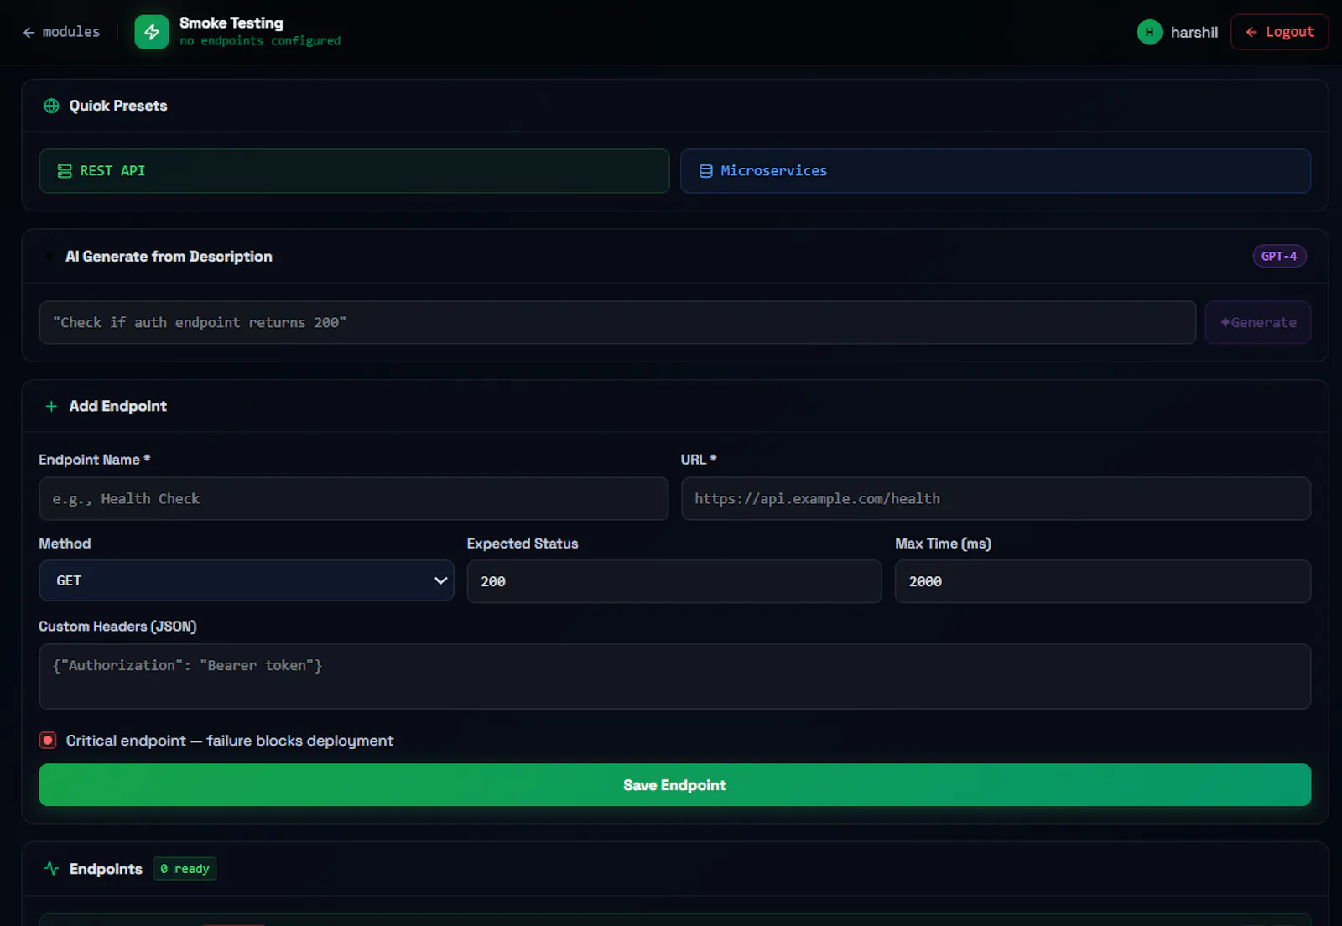Focus the URL input field
This screenshot has width=1342, height=926.
tap(996, 499)
